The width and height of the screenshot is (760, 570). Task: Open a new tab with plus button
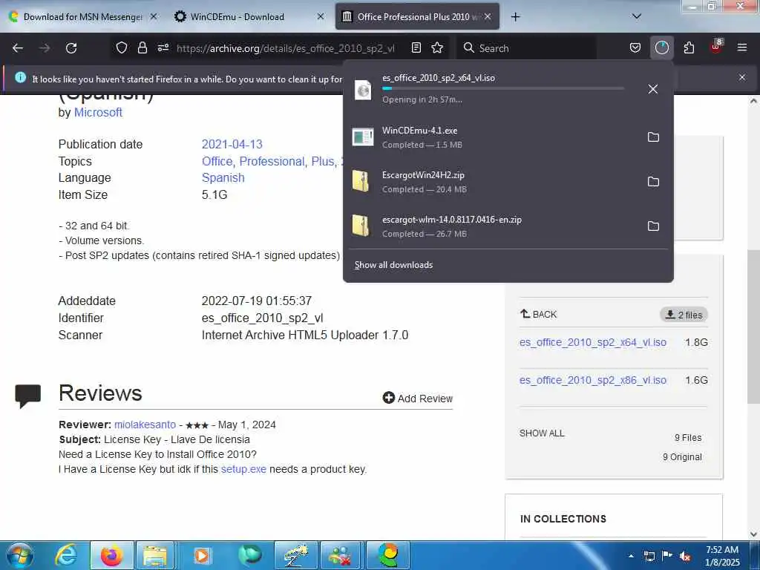515,16
